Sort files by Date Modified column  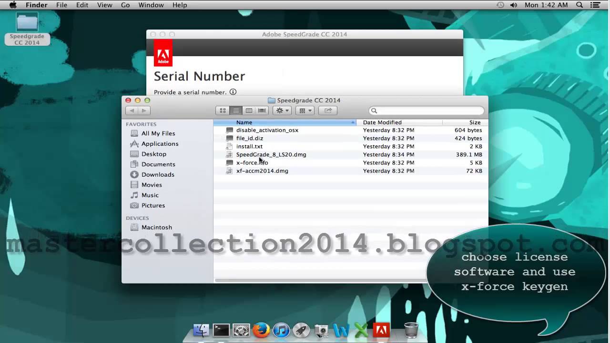pos(399,122)
